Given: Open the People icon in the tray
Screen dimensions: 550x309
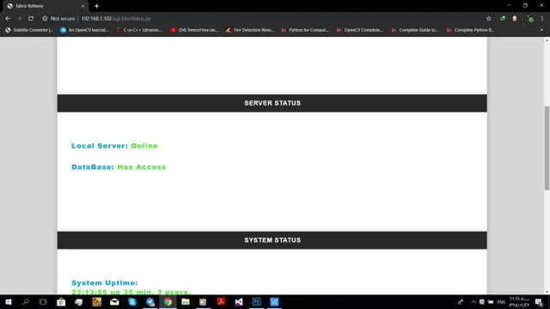Looking at the screenshot, I should (x=461, y=301).
